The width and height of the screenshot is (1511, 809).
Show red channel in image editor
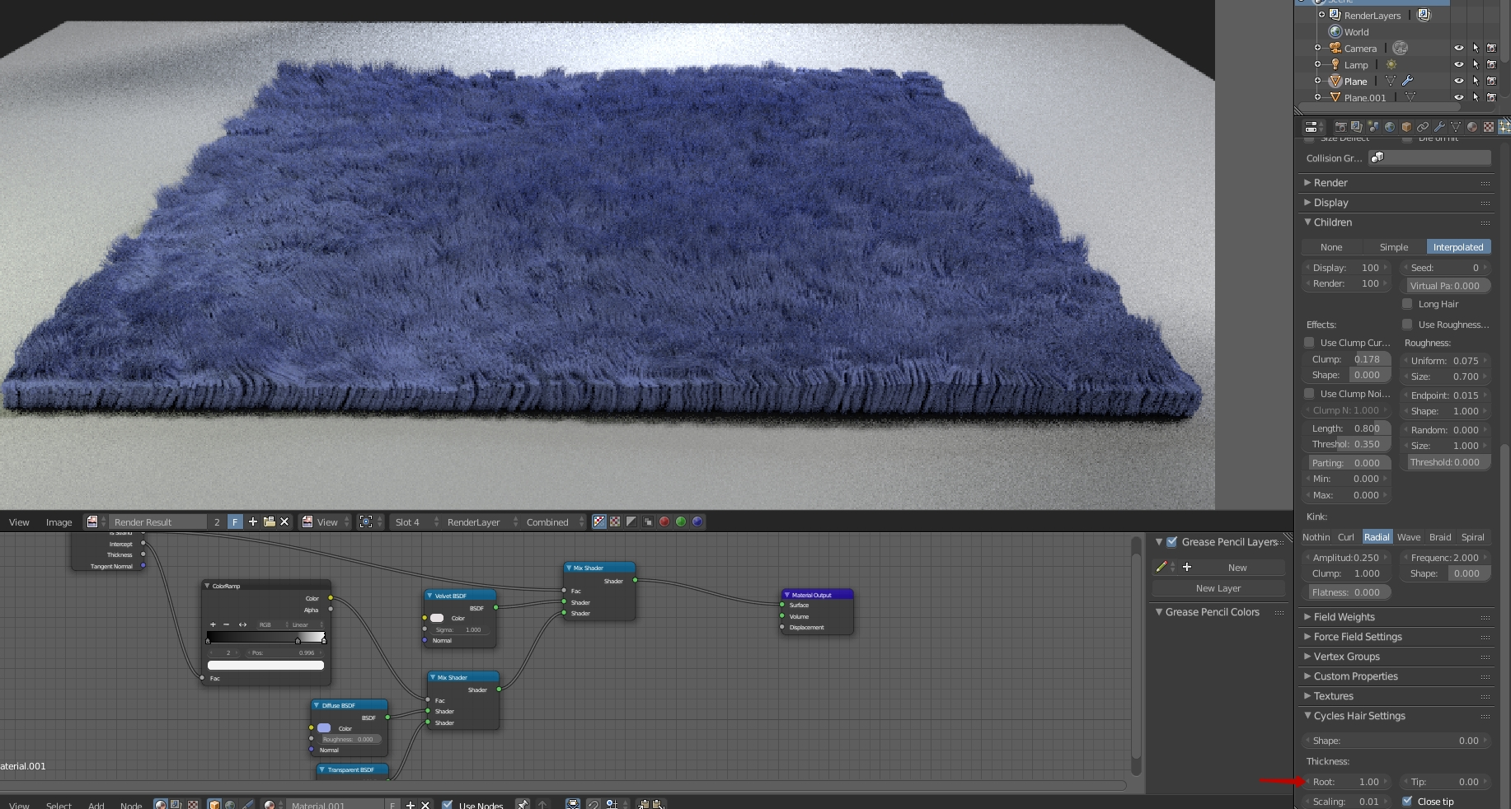pyautogui.click(x=664, y=521)
